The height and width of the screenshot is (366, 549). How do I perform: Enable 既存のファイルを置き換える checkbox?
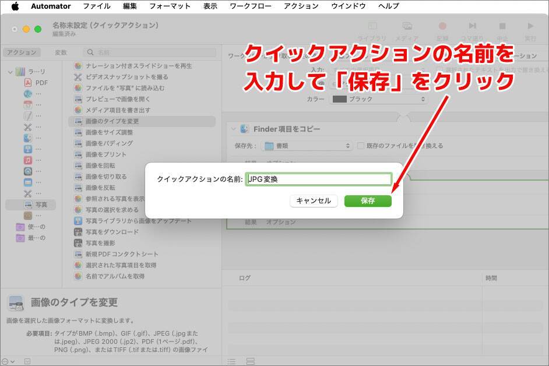pos(361,146)
